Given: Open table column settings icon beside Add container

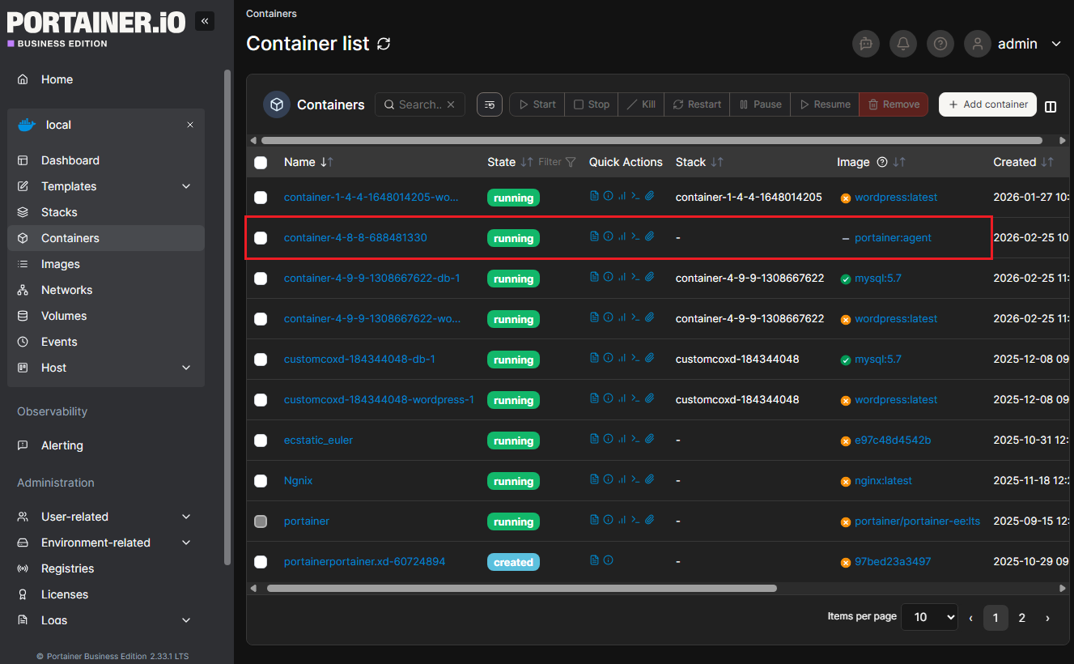Looking at the screenshot, I should click(x=1051, y=106).
